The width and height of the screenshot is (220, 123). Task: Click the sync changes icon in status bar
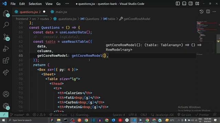pos(27,115)
